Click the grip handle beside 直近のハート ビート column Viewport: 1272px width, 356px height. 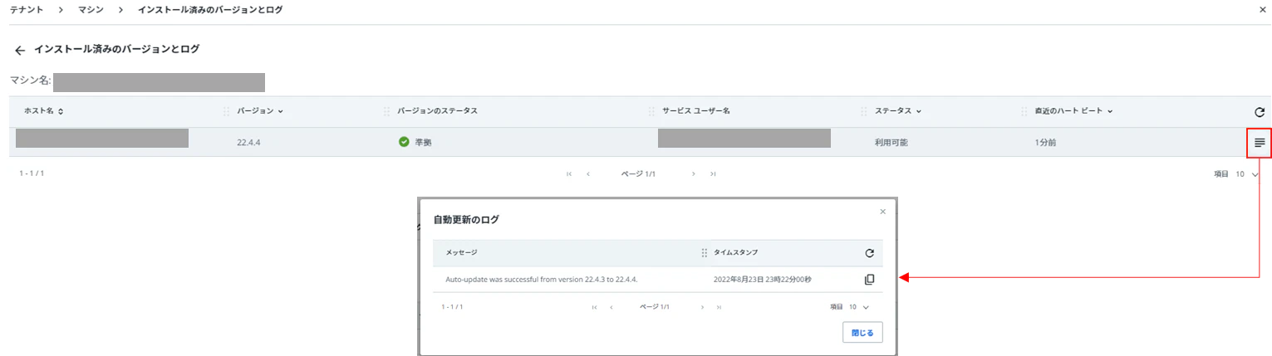pos(1024,111)
